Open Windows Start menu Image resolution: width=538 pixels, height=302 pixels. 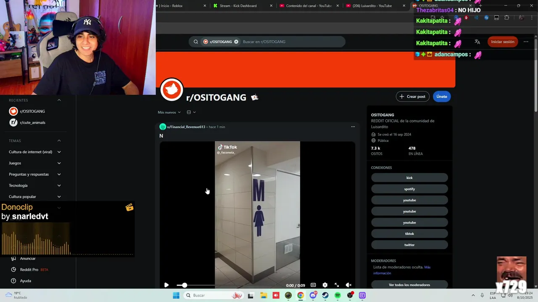click(176, 296)
